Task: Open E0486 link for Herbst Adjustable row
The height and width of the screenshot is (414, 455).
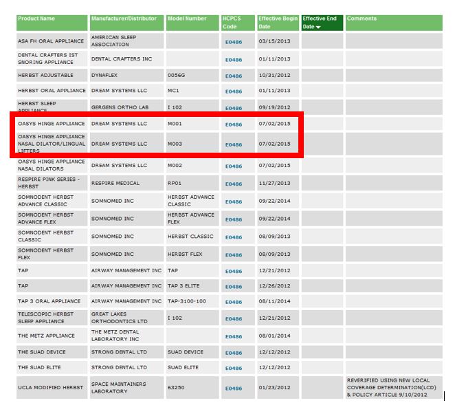Action: (x=234, y=76)
